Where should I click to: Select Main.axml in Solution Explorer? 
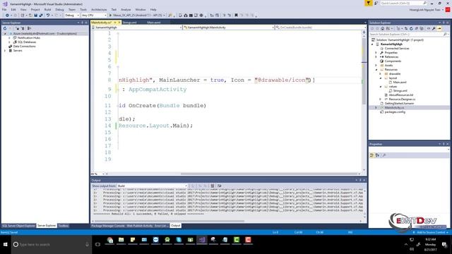point(400,82)
